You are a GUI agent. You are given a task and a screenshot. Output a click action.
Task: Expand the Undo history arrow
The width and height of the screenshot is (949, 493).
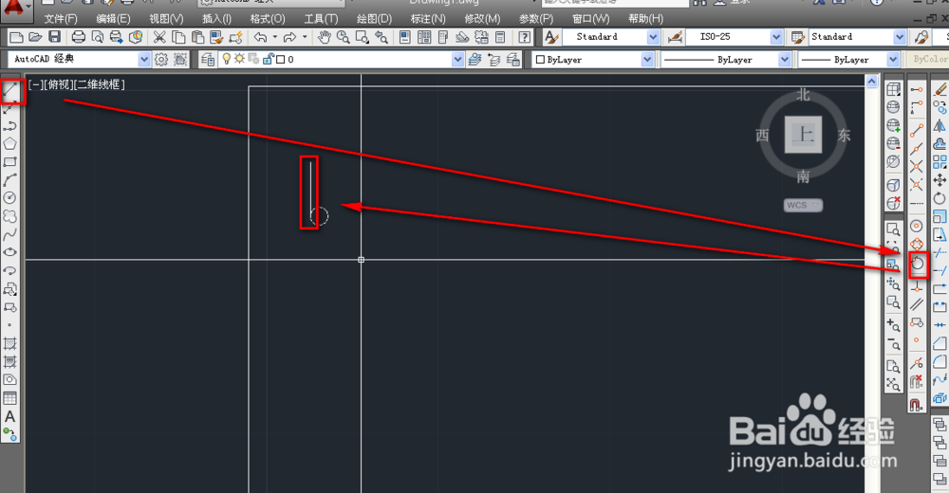275,38
